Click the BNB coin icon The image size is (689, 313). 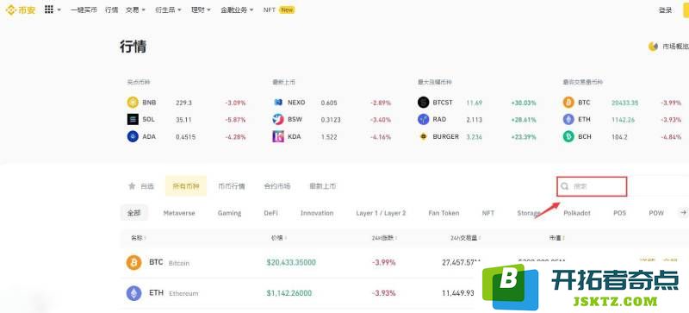click(133, 103)
